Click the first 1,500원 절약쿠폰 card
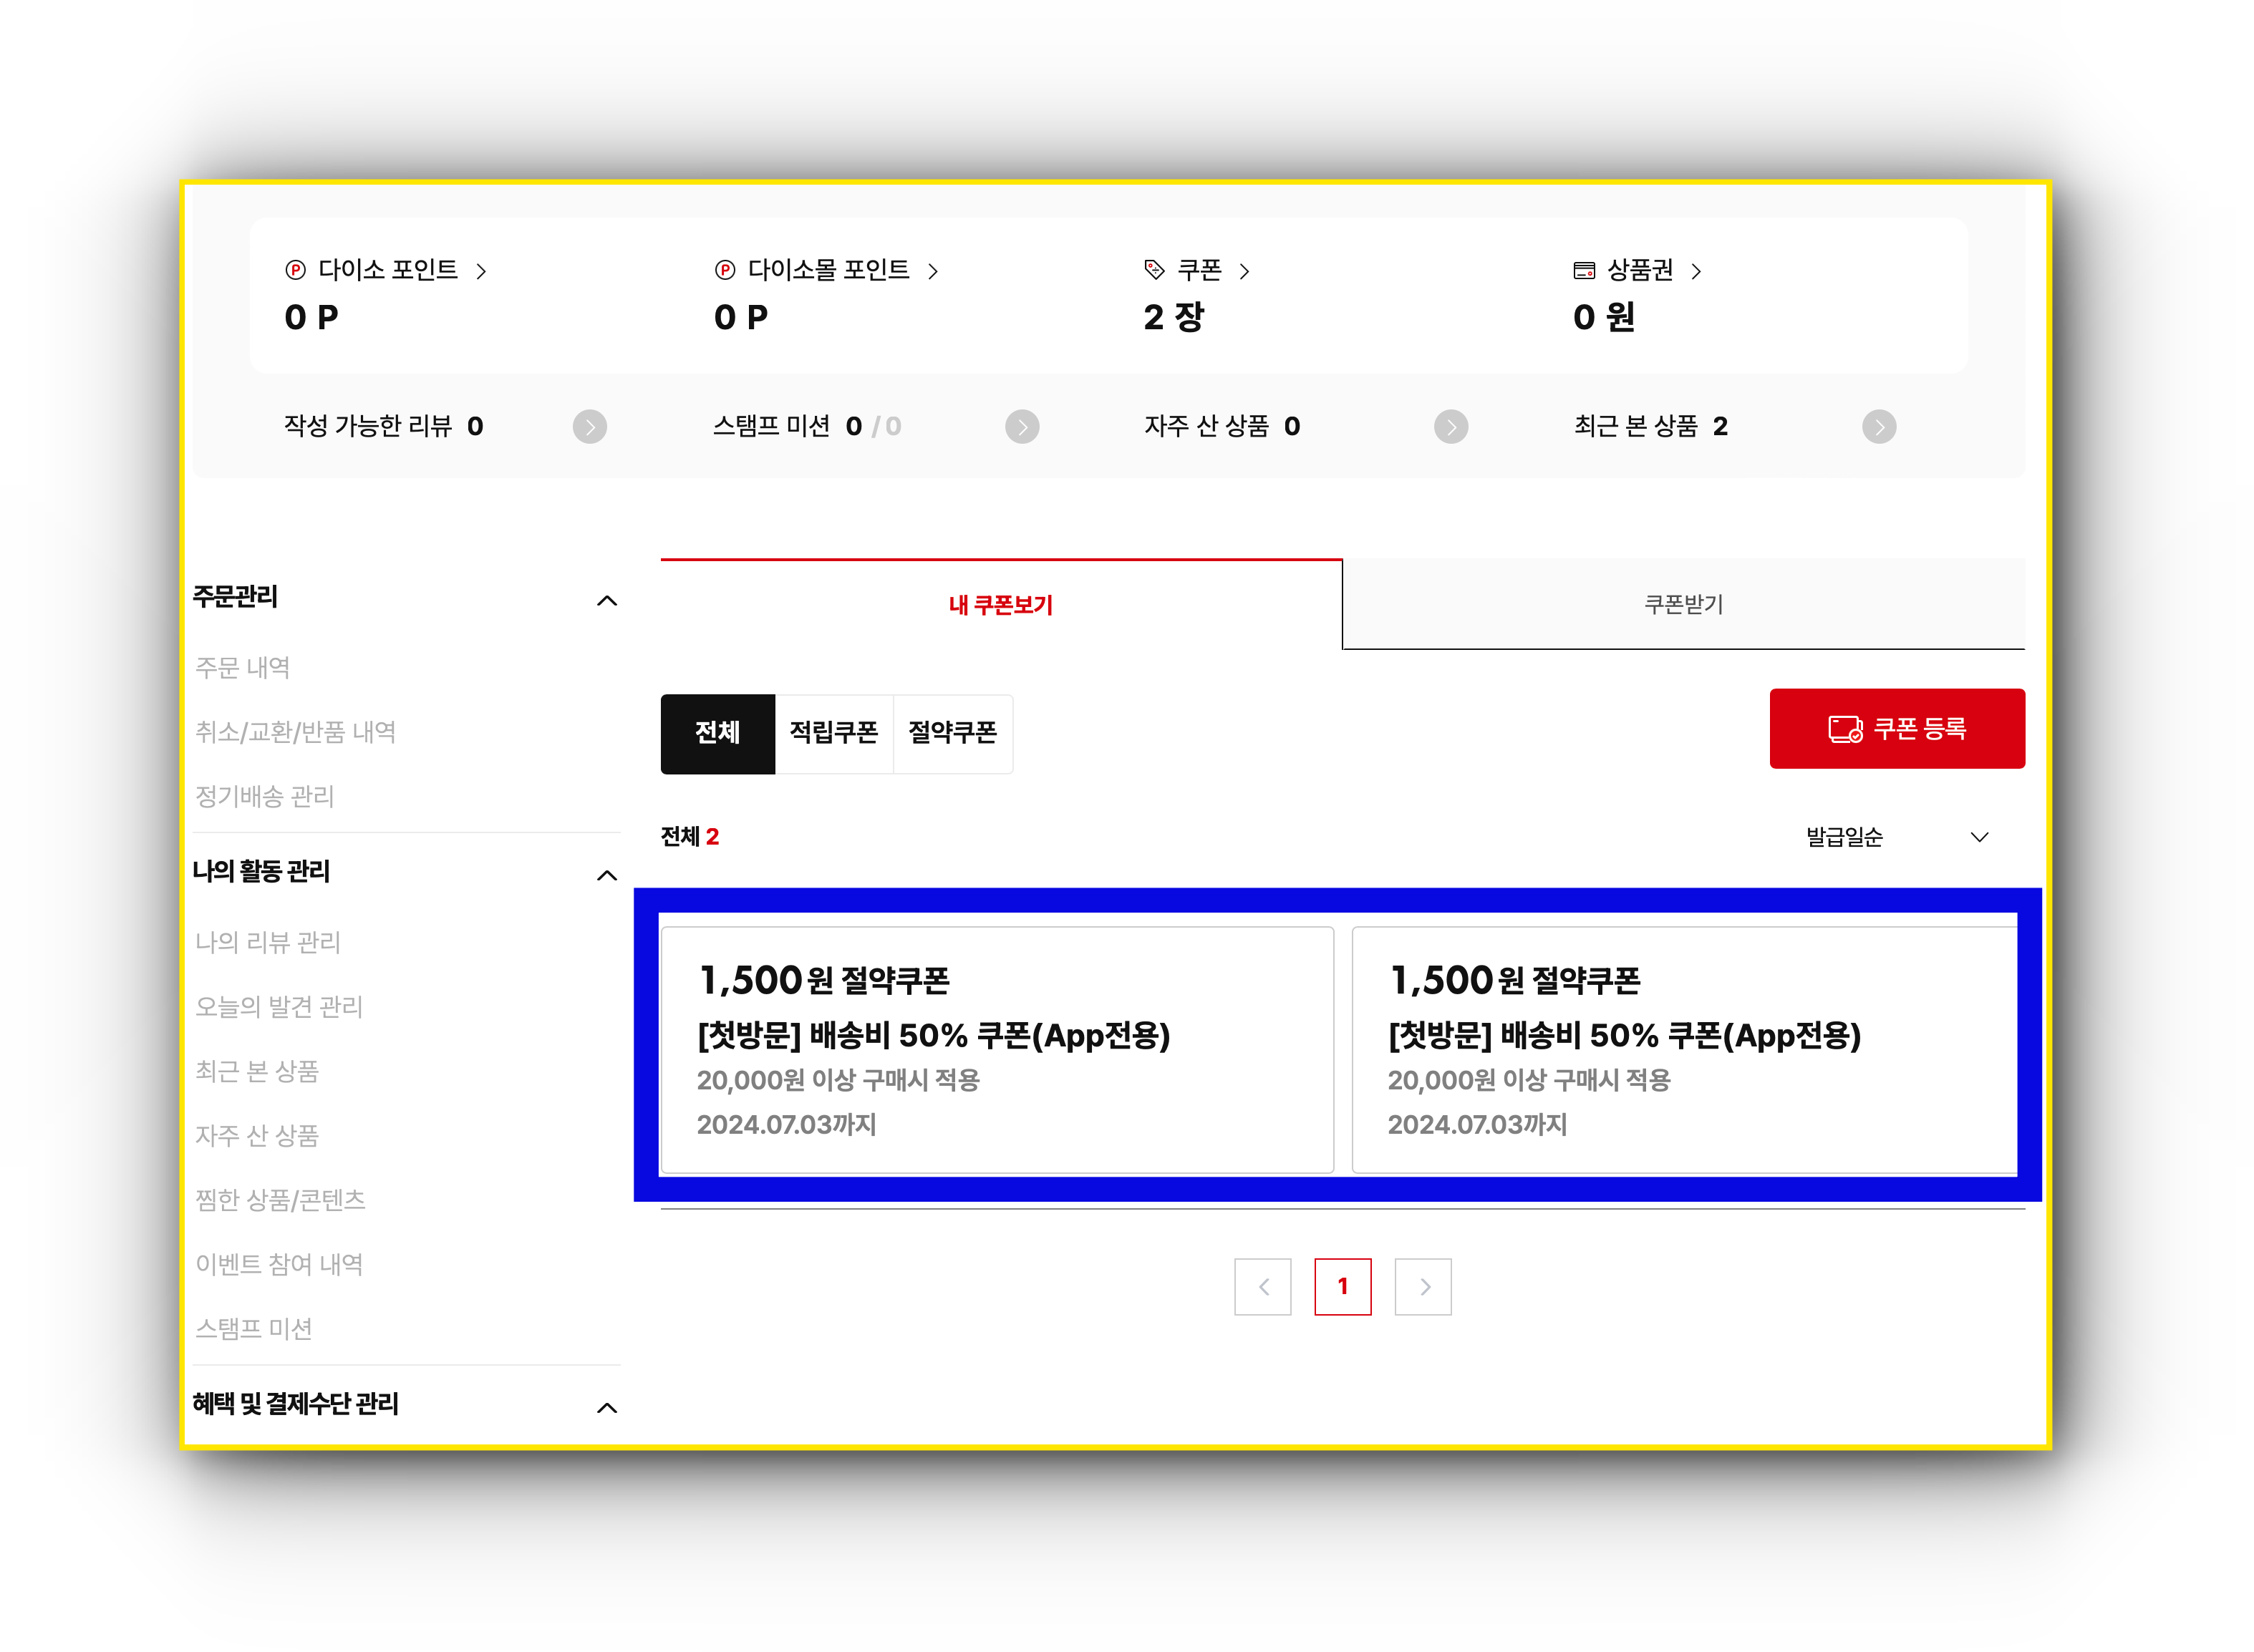The width and height of the screenshot is (2254, 1652). tap(997, 1049)
